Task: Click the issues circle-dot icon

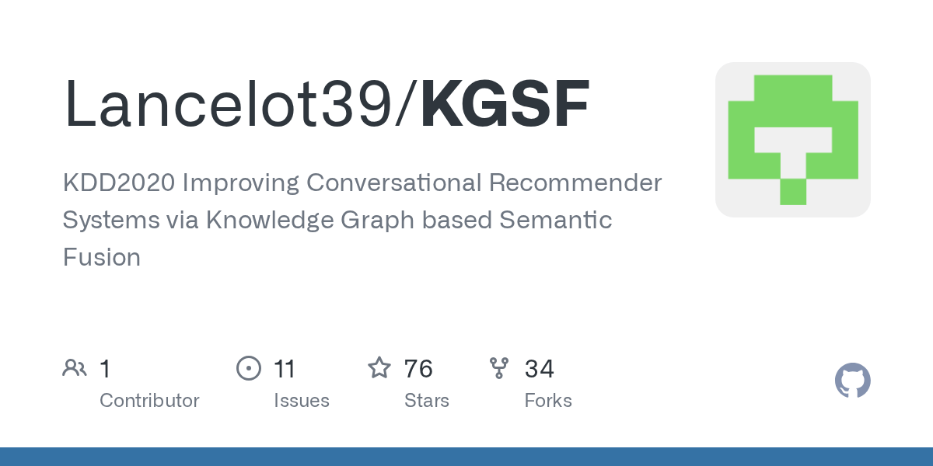Action: point(249,368)
